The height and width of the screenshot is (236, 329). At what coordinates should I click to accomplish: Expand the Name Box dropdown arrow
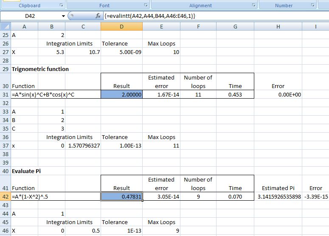coord(64,16)
